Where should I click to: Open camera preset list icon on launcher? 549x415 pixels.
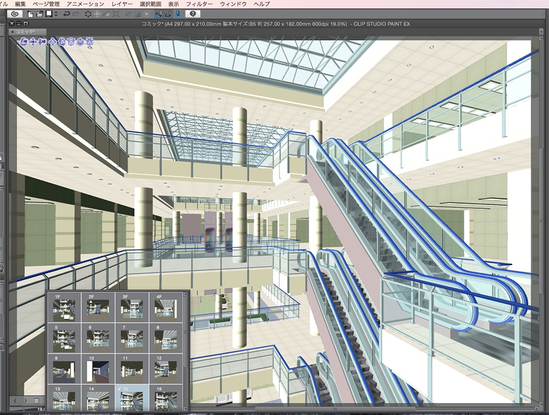click(36, 400)
